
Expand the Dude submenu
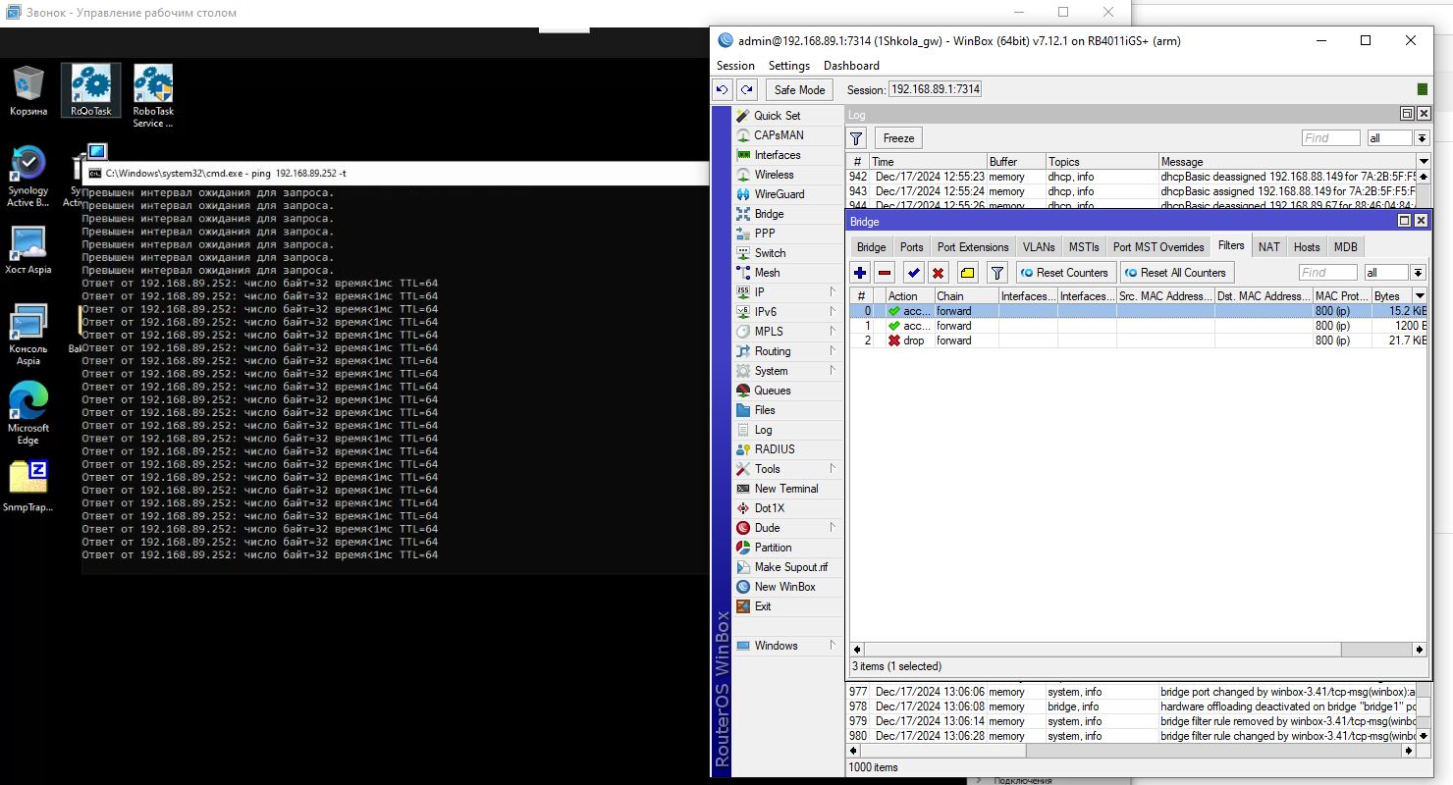click(787, 528)
